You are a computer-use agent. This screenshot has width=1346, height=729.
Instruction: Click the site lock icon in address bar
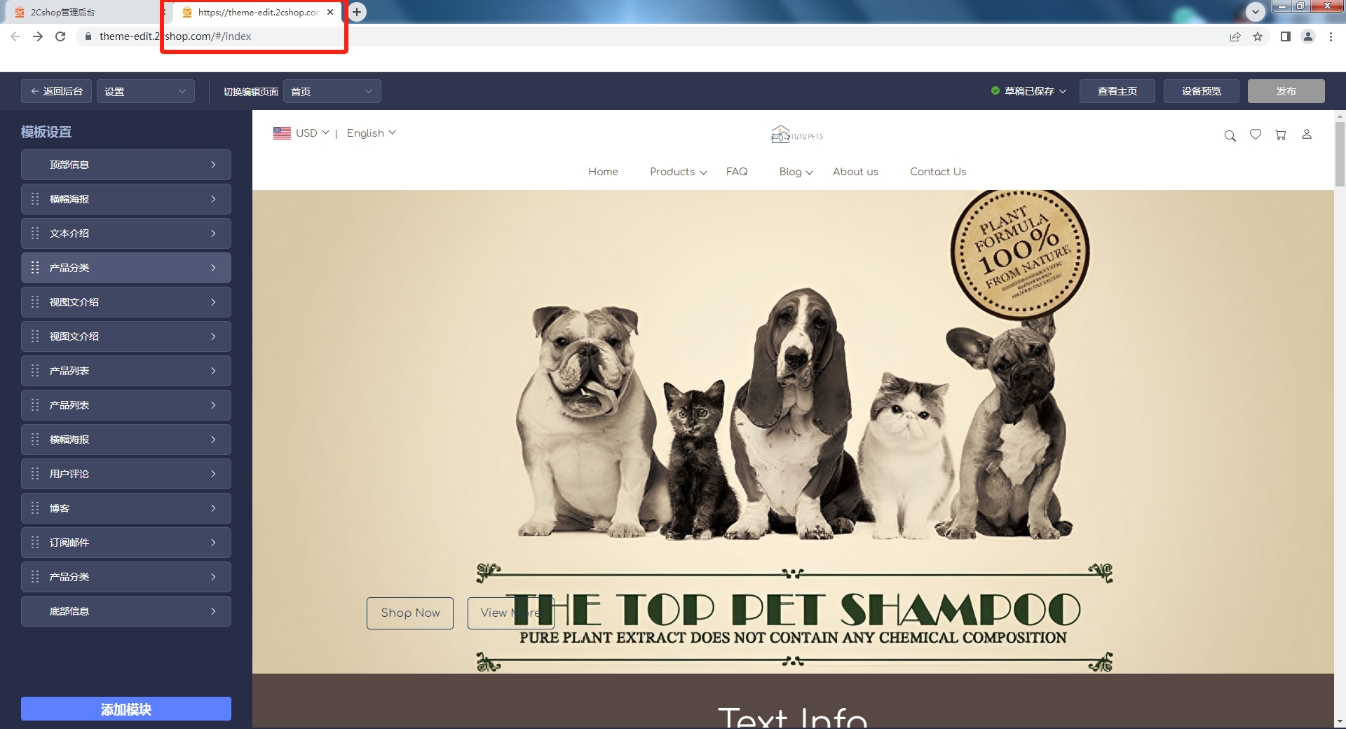coord(88,36)
